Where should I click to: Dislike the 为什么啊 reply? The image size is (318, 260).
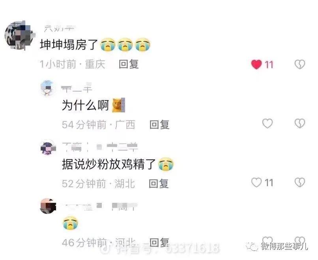click(x=300, y=124)
